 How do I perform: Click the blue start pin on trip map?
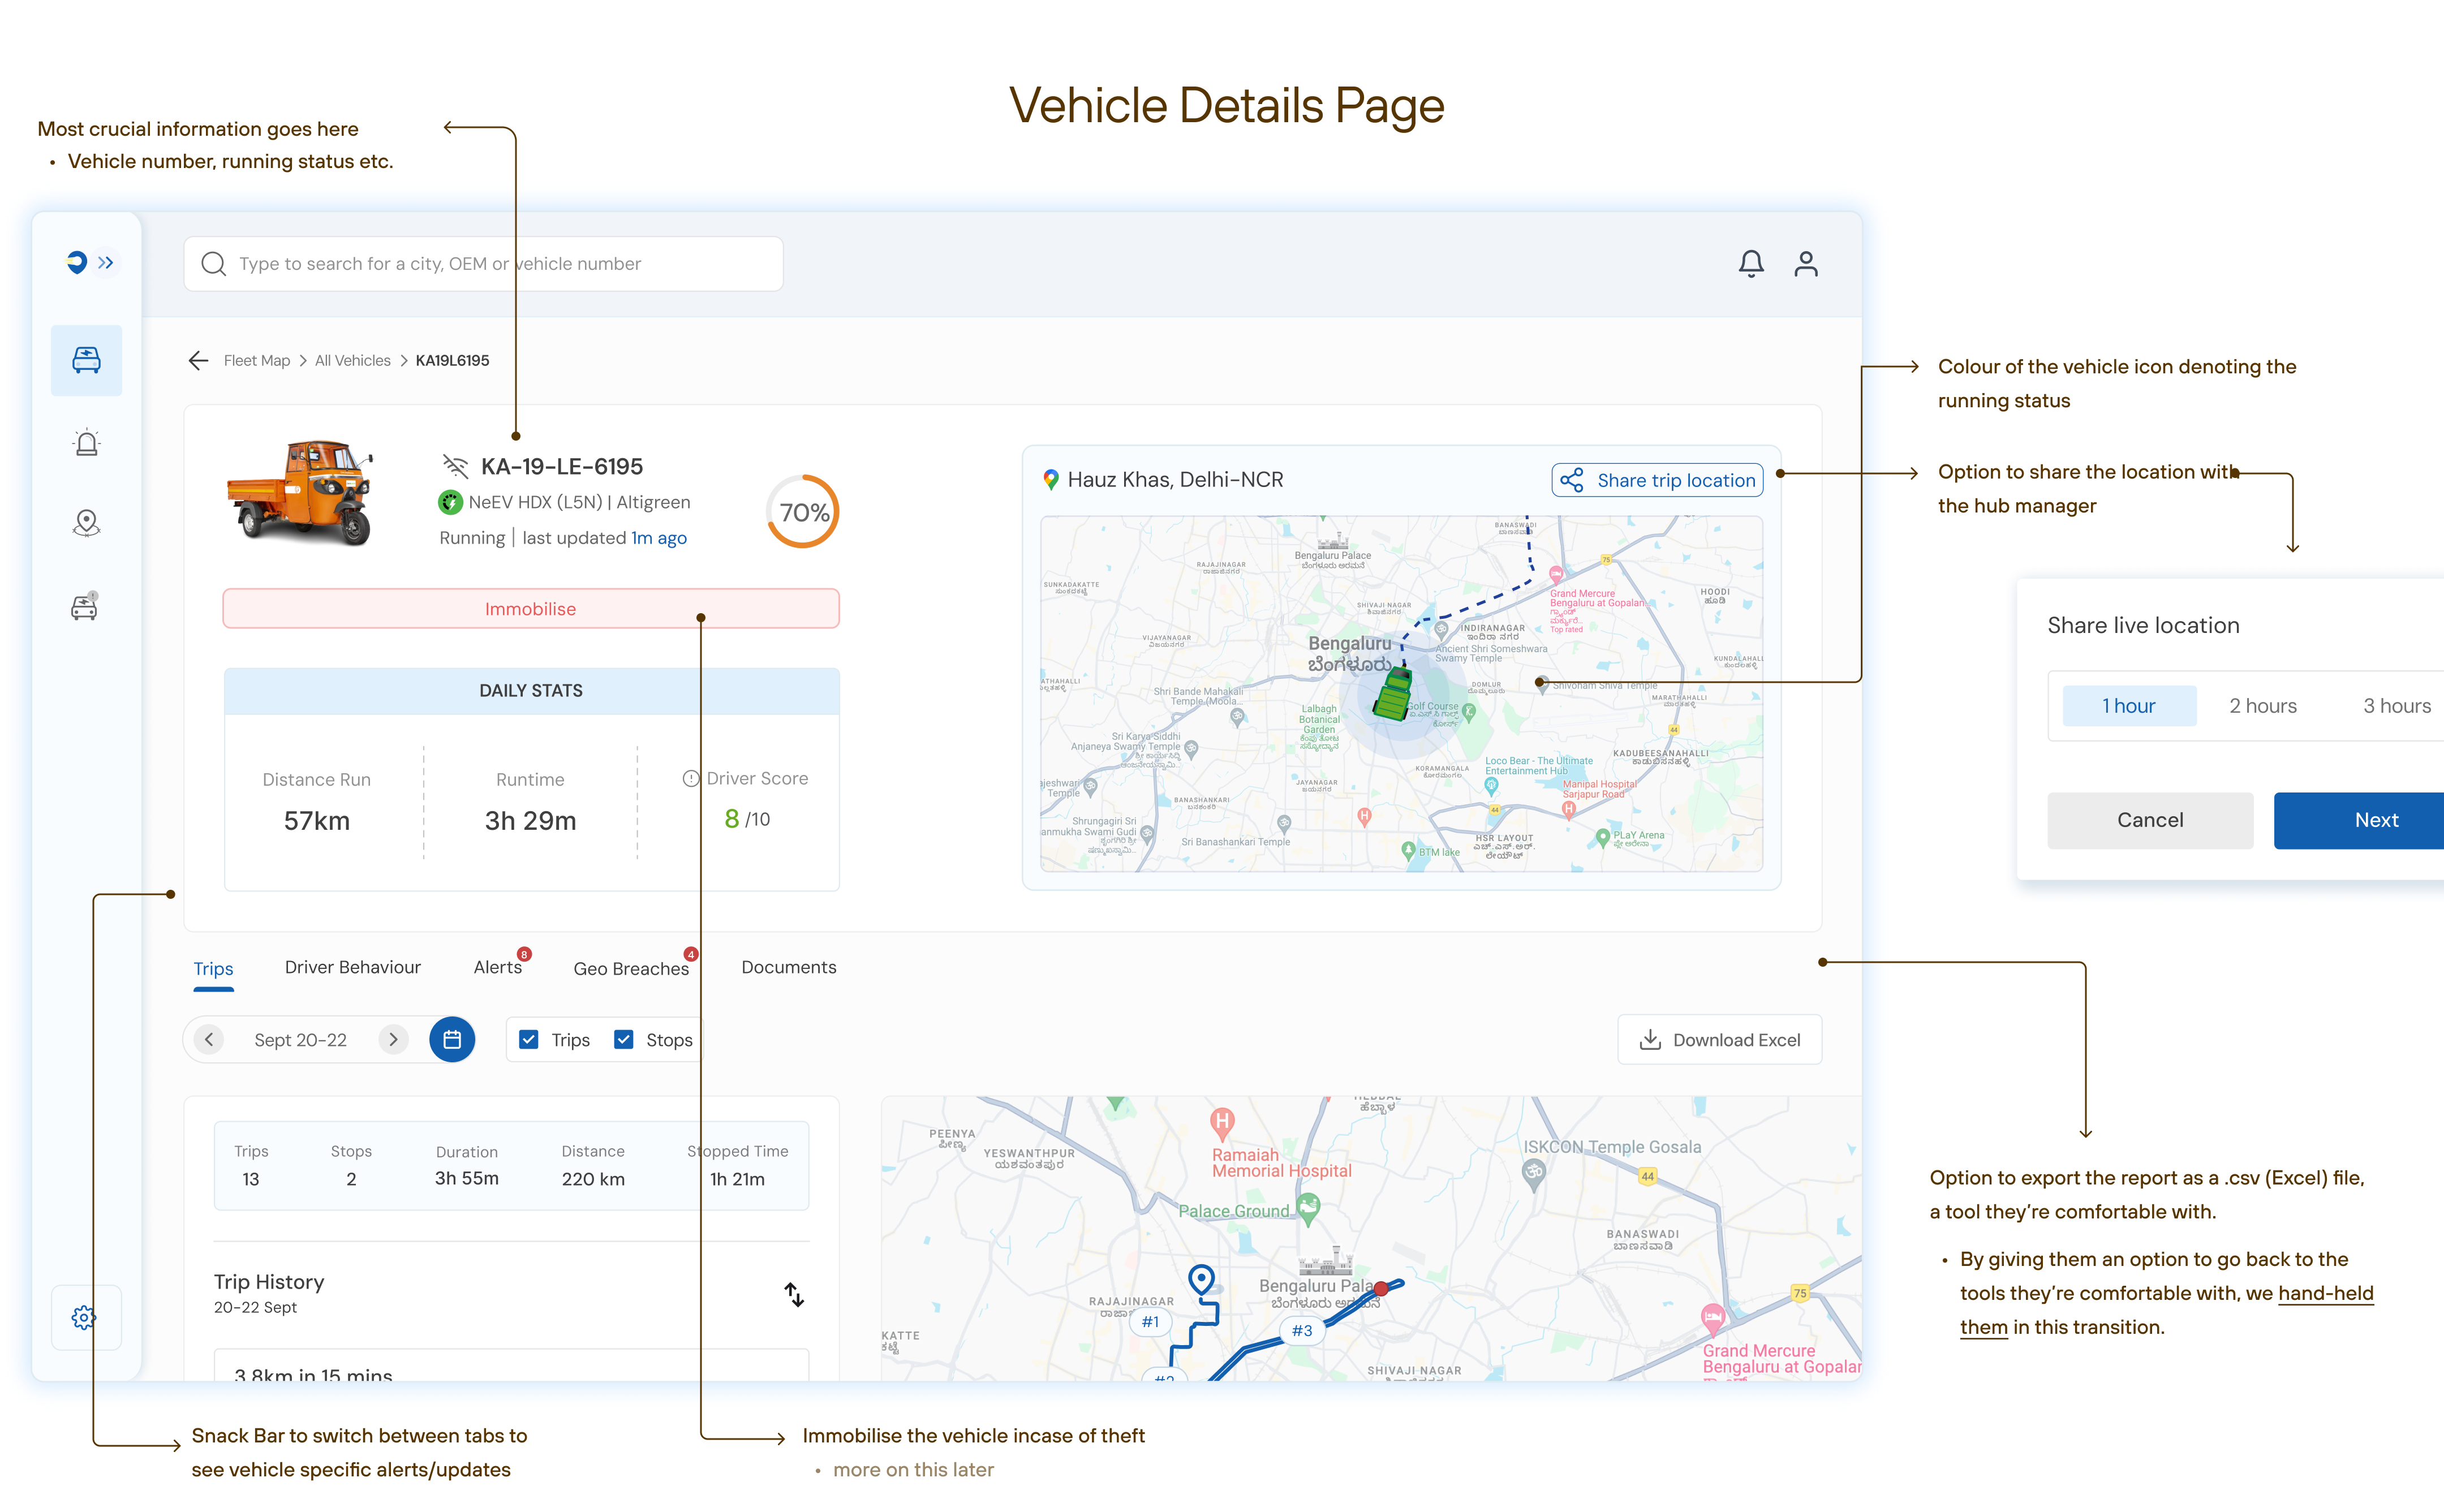[1201, 1279]
